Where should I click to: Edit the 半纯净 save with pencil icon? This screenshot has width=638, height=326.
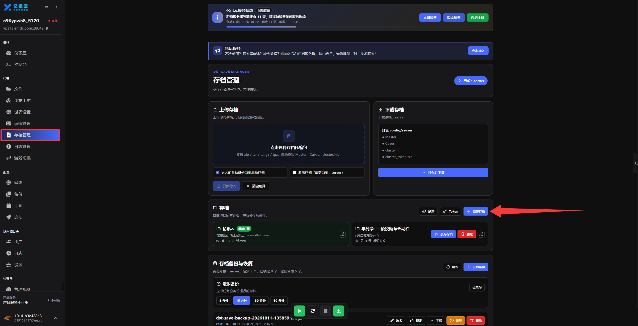tap(481, 234)
